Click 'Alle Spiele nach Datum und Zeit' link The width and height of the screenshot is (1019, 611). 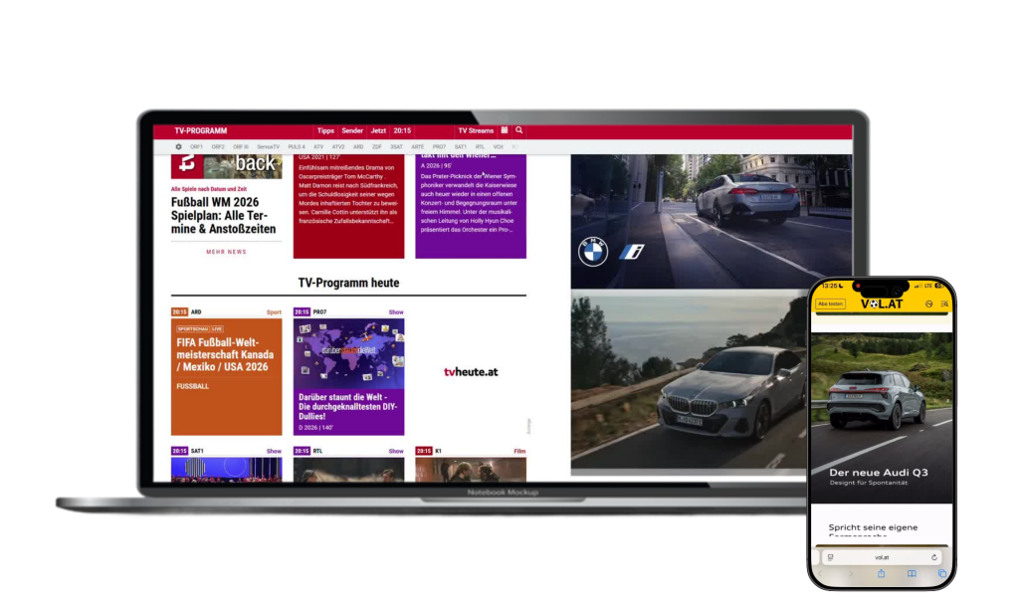point(209,189)
